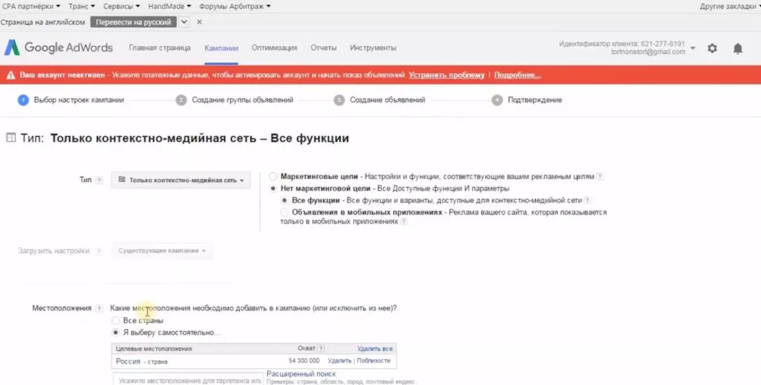
Task: Click help icon next to Охват column
Action: coord(321,348)
